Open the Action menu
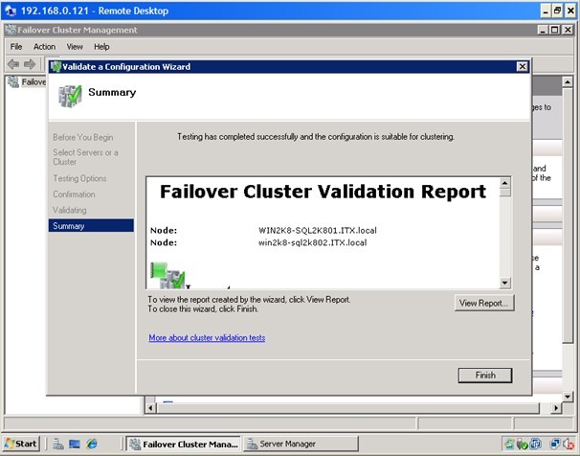580x456 pixels. 44,47
